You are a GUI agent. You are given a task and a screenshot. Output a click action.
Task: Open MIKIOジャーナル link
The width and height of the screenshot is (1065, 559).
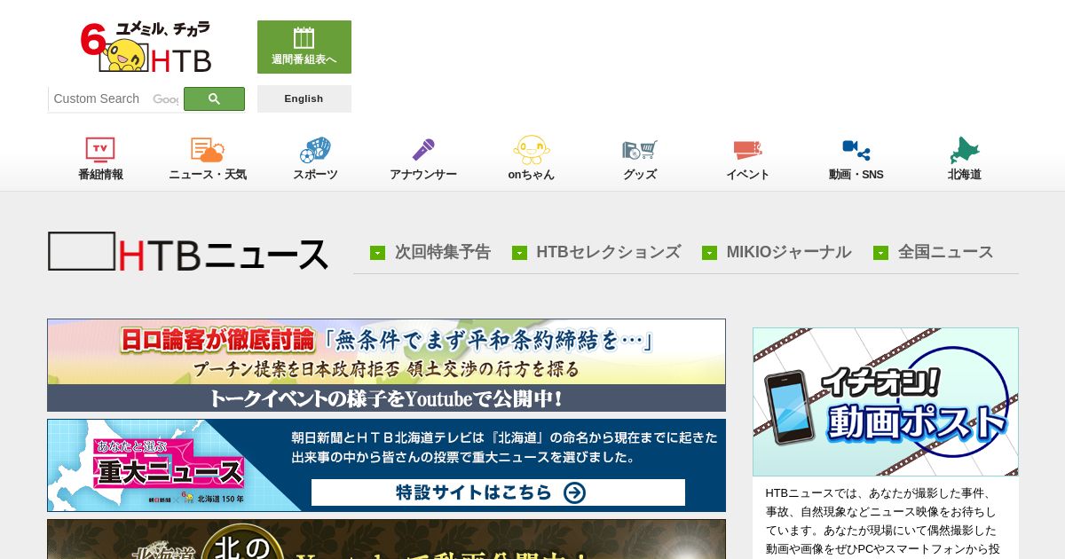789,252
